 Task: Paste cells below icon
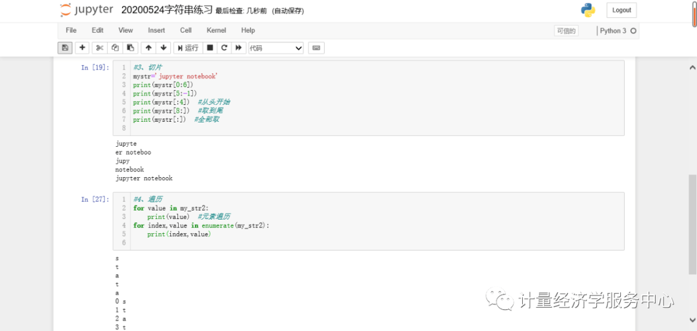[x=130, y=48]
